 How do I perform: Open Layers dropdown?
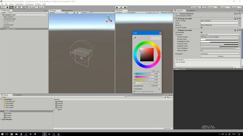click(225, 7)
